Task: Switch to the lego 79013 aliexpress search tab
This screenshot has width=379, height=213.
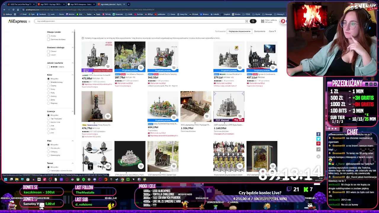Action: [81, 4]
